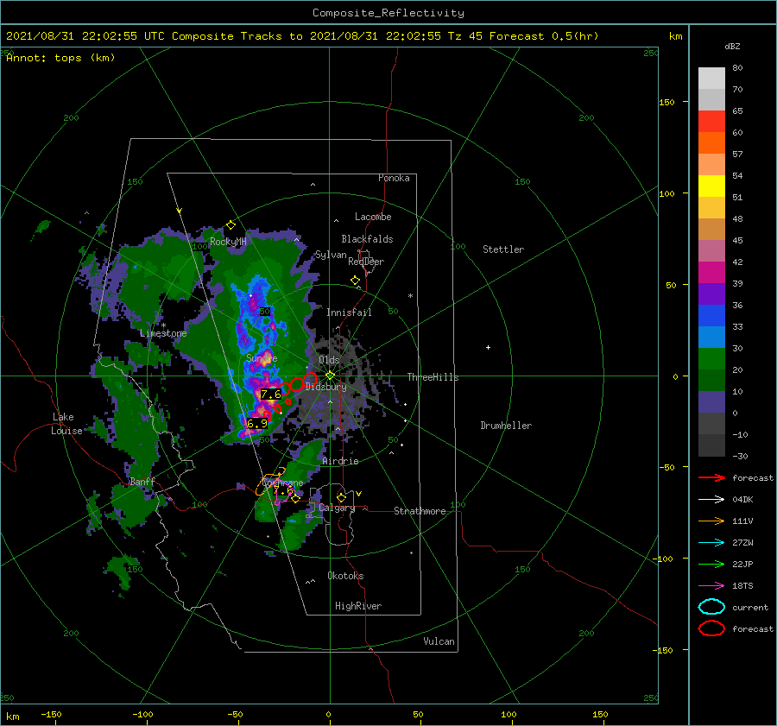Click the dBZ legend heading
Image resolution: width=777 pixels, height=726 pixels.
tap(732, 46)
